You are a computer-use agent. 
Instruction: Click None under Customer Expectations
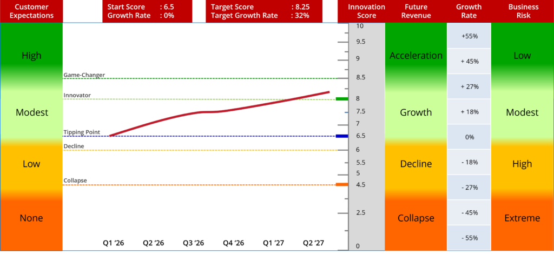coord(31,218)
